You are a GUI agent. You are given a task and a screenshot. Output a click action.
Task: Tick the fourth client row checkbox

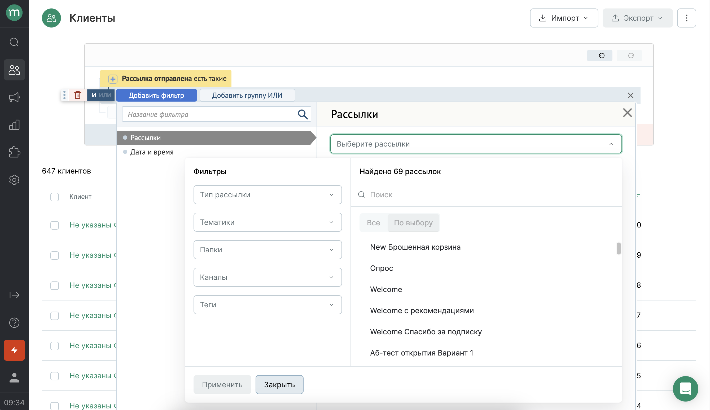pyautogui.click(x=54, y=316)
